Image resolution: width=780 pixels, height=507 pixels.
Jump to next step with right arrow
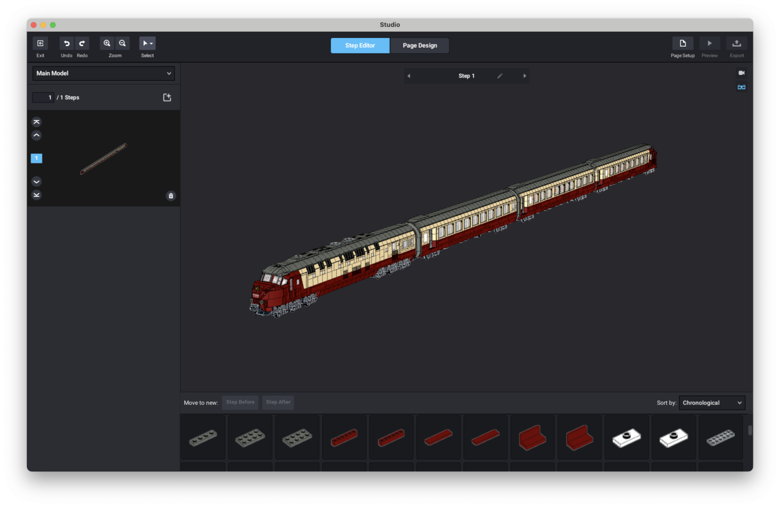pos(525,76)
